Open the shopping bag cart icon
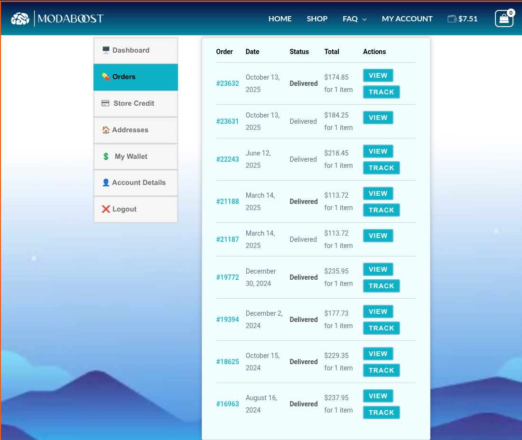522x440 pixels. click(x=503, y=18)
